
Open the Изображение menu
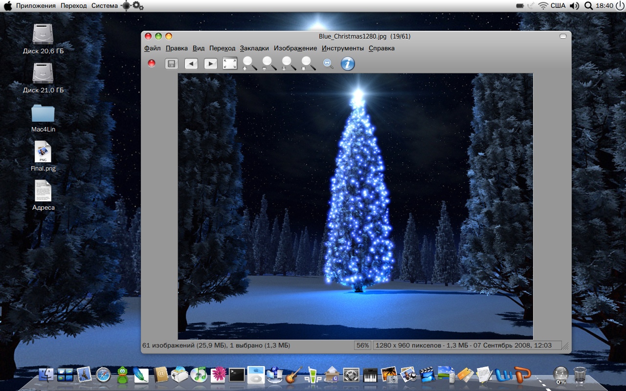point(295,48)
